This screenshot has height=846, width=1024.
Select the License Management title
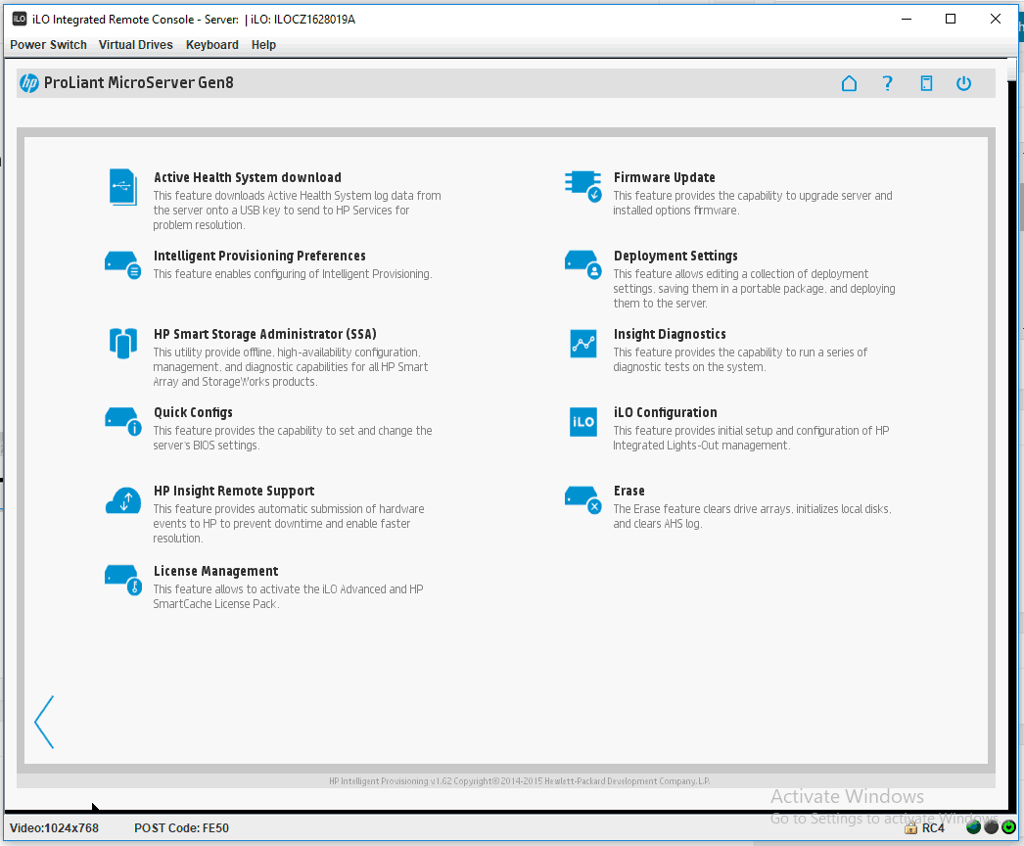click(x=216, y=571)
